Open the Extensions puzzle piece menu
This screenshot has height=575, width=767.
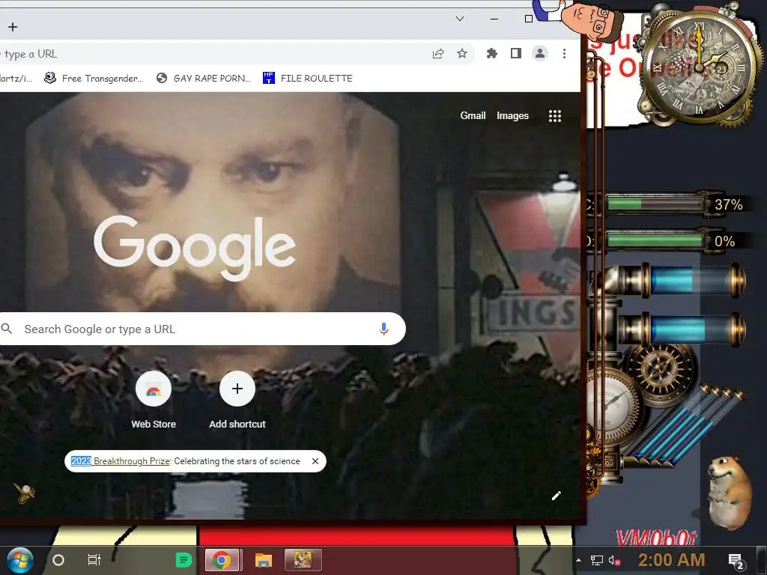[x=491, y=54]
